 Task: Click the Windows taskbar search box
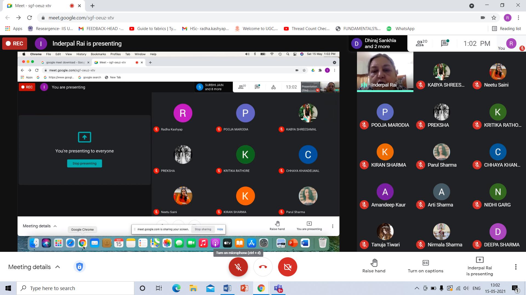click(x=75, y=288)
